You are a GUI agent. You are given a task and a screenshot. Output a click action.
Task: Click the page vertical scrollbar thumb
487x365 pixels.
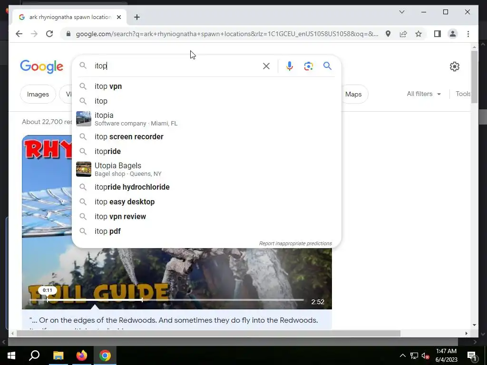pos(474,77)
